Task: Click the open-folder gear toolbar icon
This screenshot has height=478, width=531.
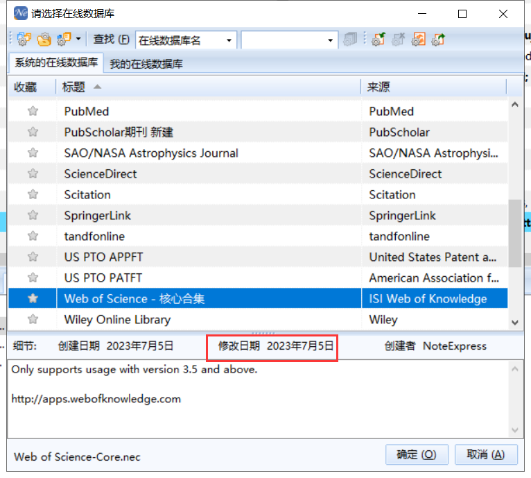Action: pyautogui.click(x=44, y=40)
